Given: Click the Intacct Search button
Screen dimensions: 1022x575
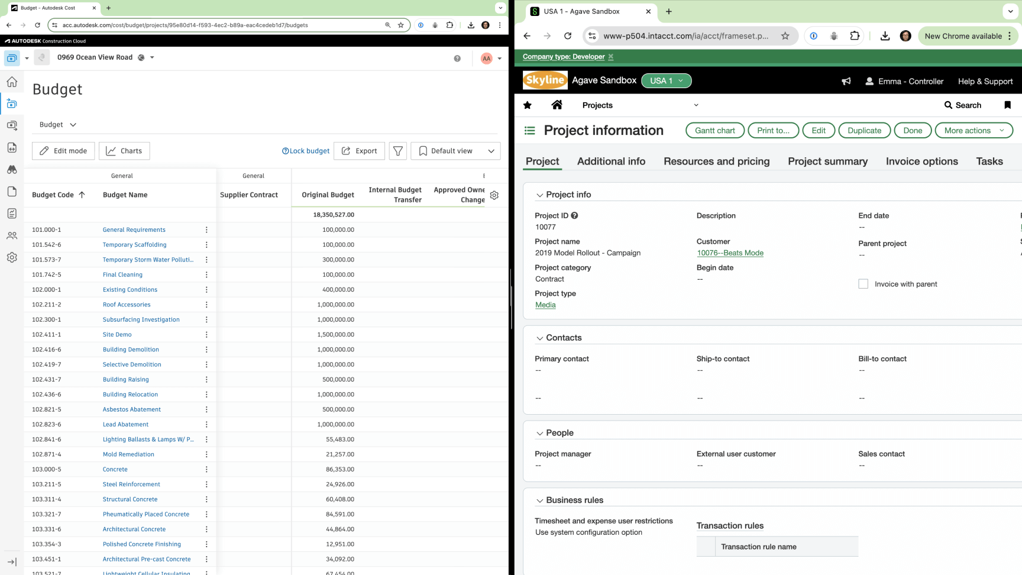Looking at the screenshot, I should (x=963, y=105).
